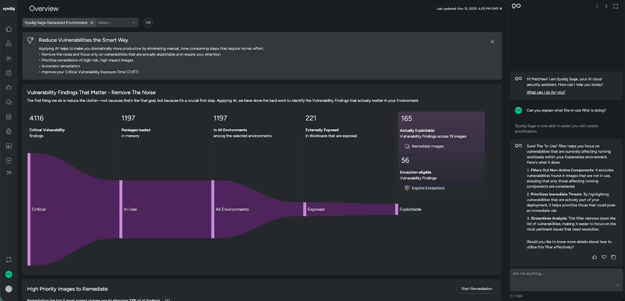Click the All Environments funnel stage bar
625x301 pixels.
point(213,209)
